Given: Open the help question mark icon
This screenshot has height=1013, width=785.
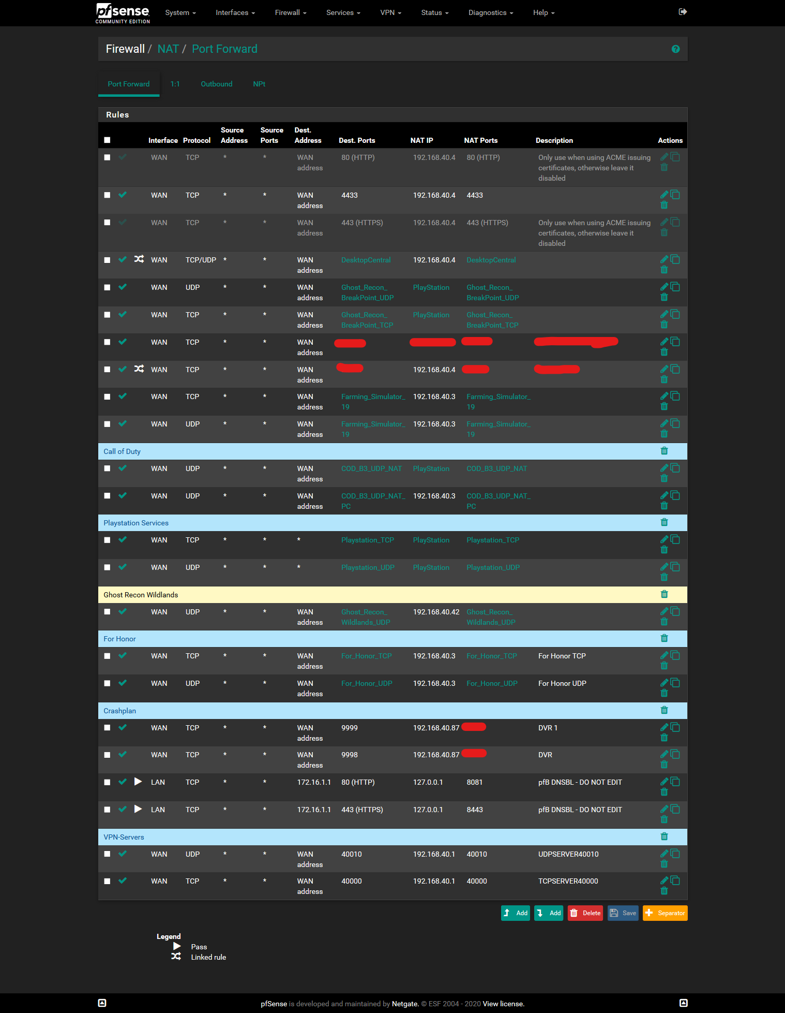Looking at the screenshot, I should (675, 49).
